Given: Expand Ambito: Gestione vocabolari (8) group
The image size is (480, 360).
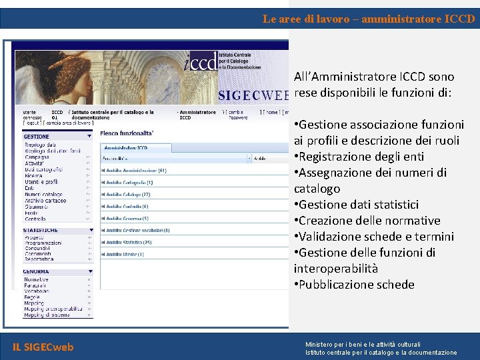Looking at the screenshot, I should pos(103,230).
